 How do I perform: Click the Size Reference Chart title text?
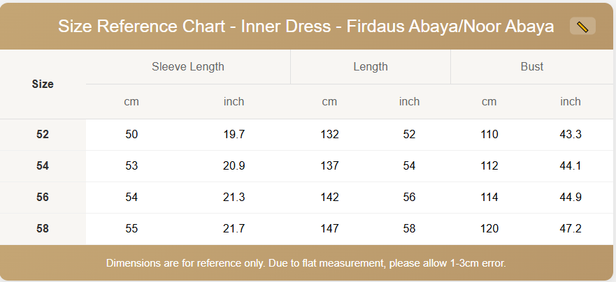point(306,27)
